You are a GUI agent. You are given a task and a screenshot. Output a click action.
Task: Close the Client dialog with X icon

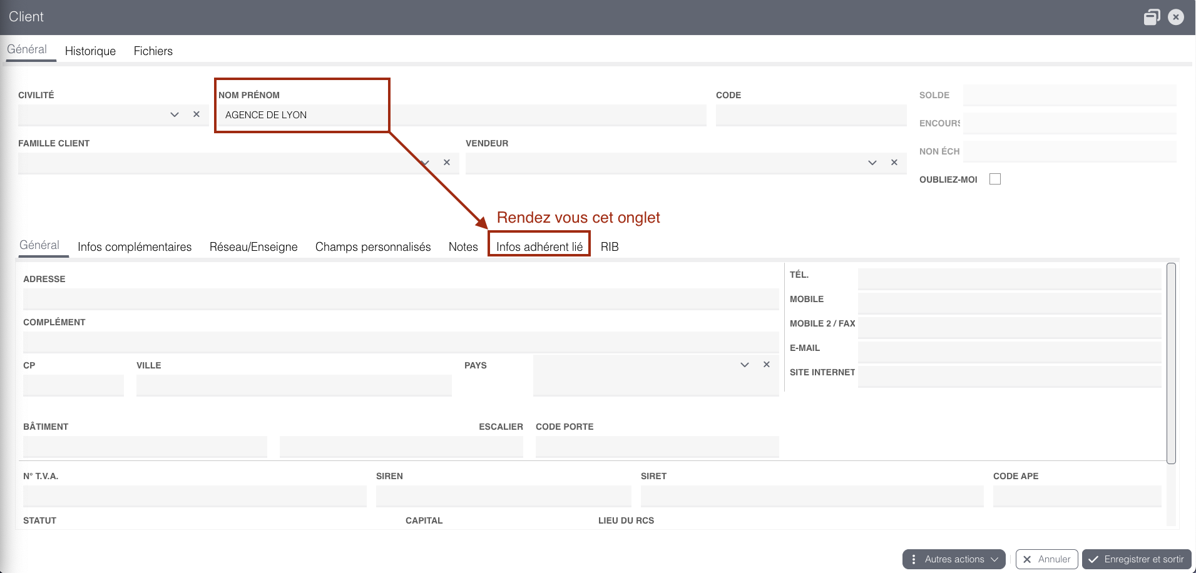pos(1176,17)
